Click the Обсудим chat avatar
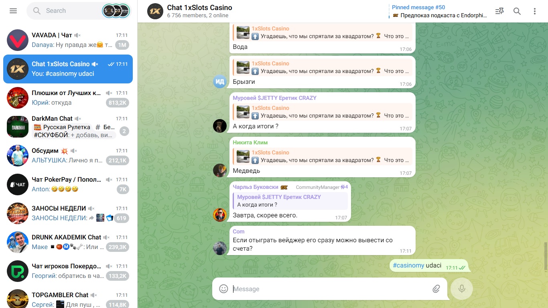The image size is (548, 308). [18, 156]
